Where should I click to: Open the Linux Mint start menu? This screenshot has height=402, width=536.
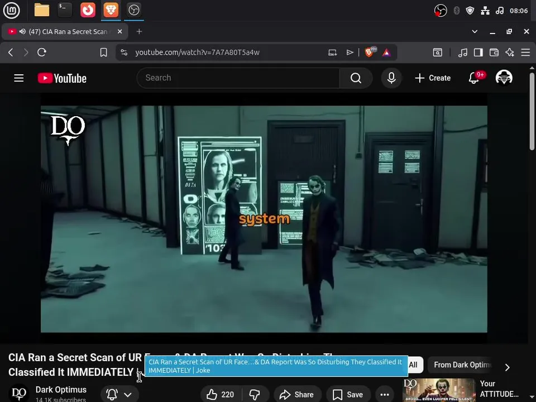[x=12, y=10]
